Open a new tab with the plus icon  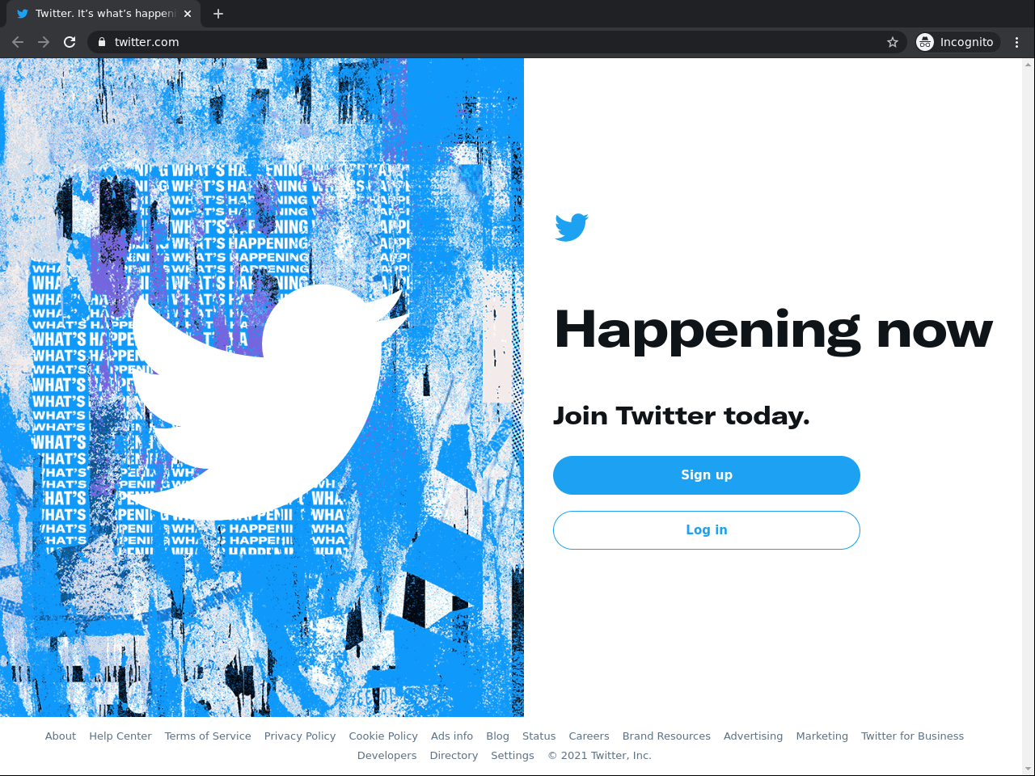218,14
